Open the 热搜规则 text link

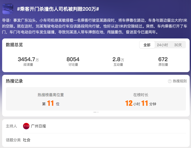coord(179,81)
